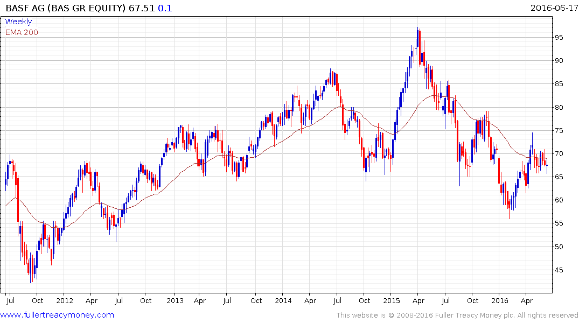Click the 50 price axis label
This screenshot has height=323, width=579.
coord(559,247)
